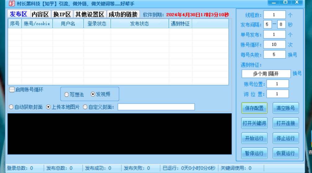Click the 暂停运行 button
312x173 pixels.
coord(254,153)
